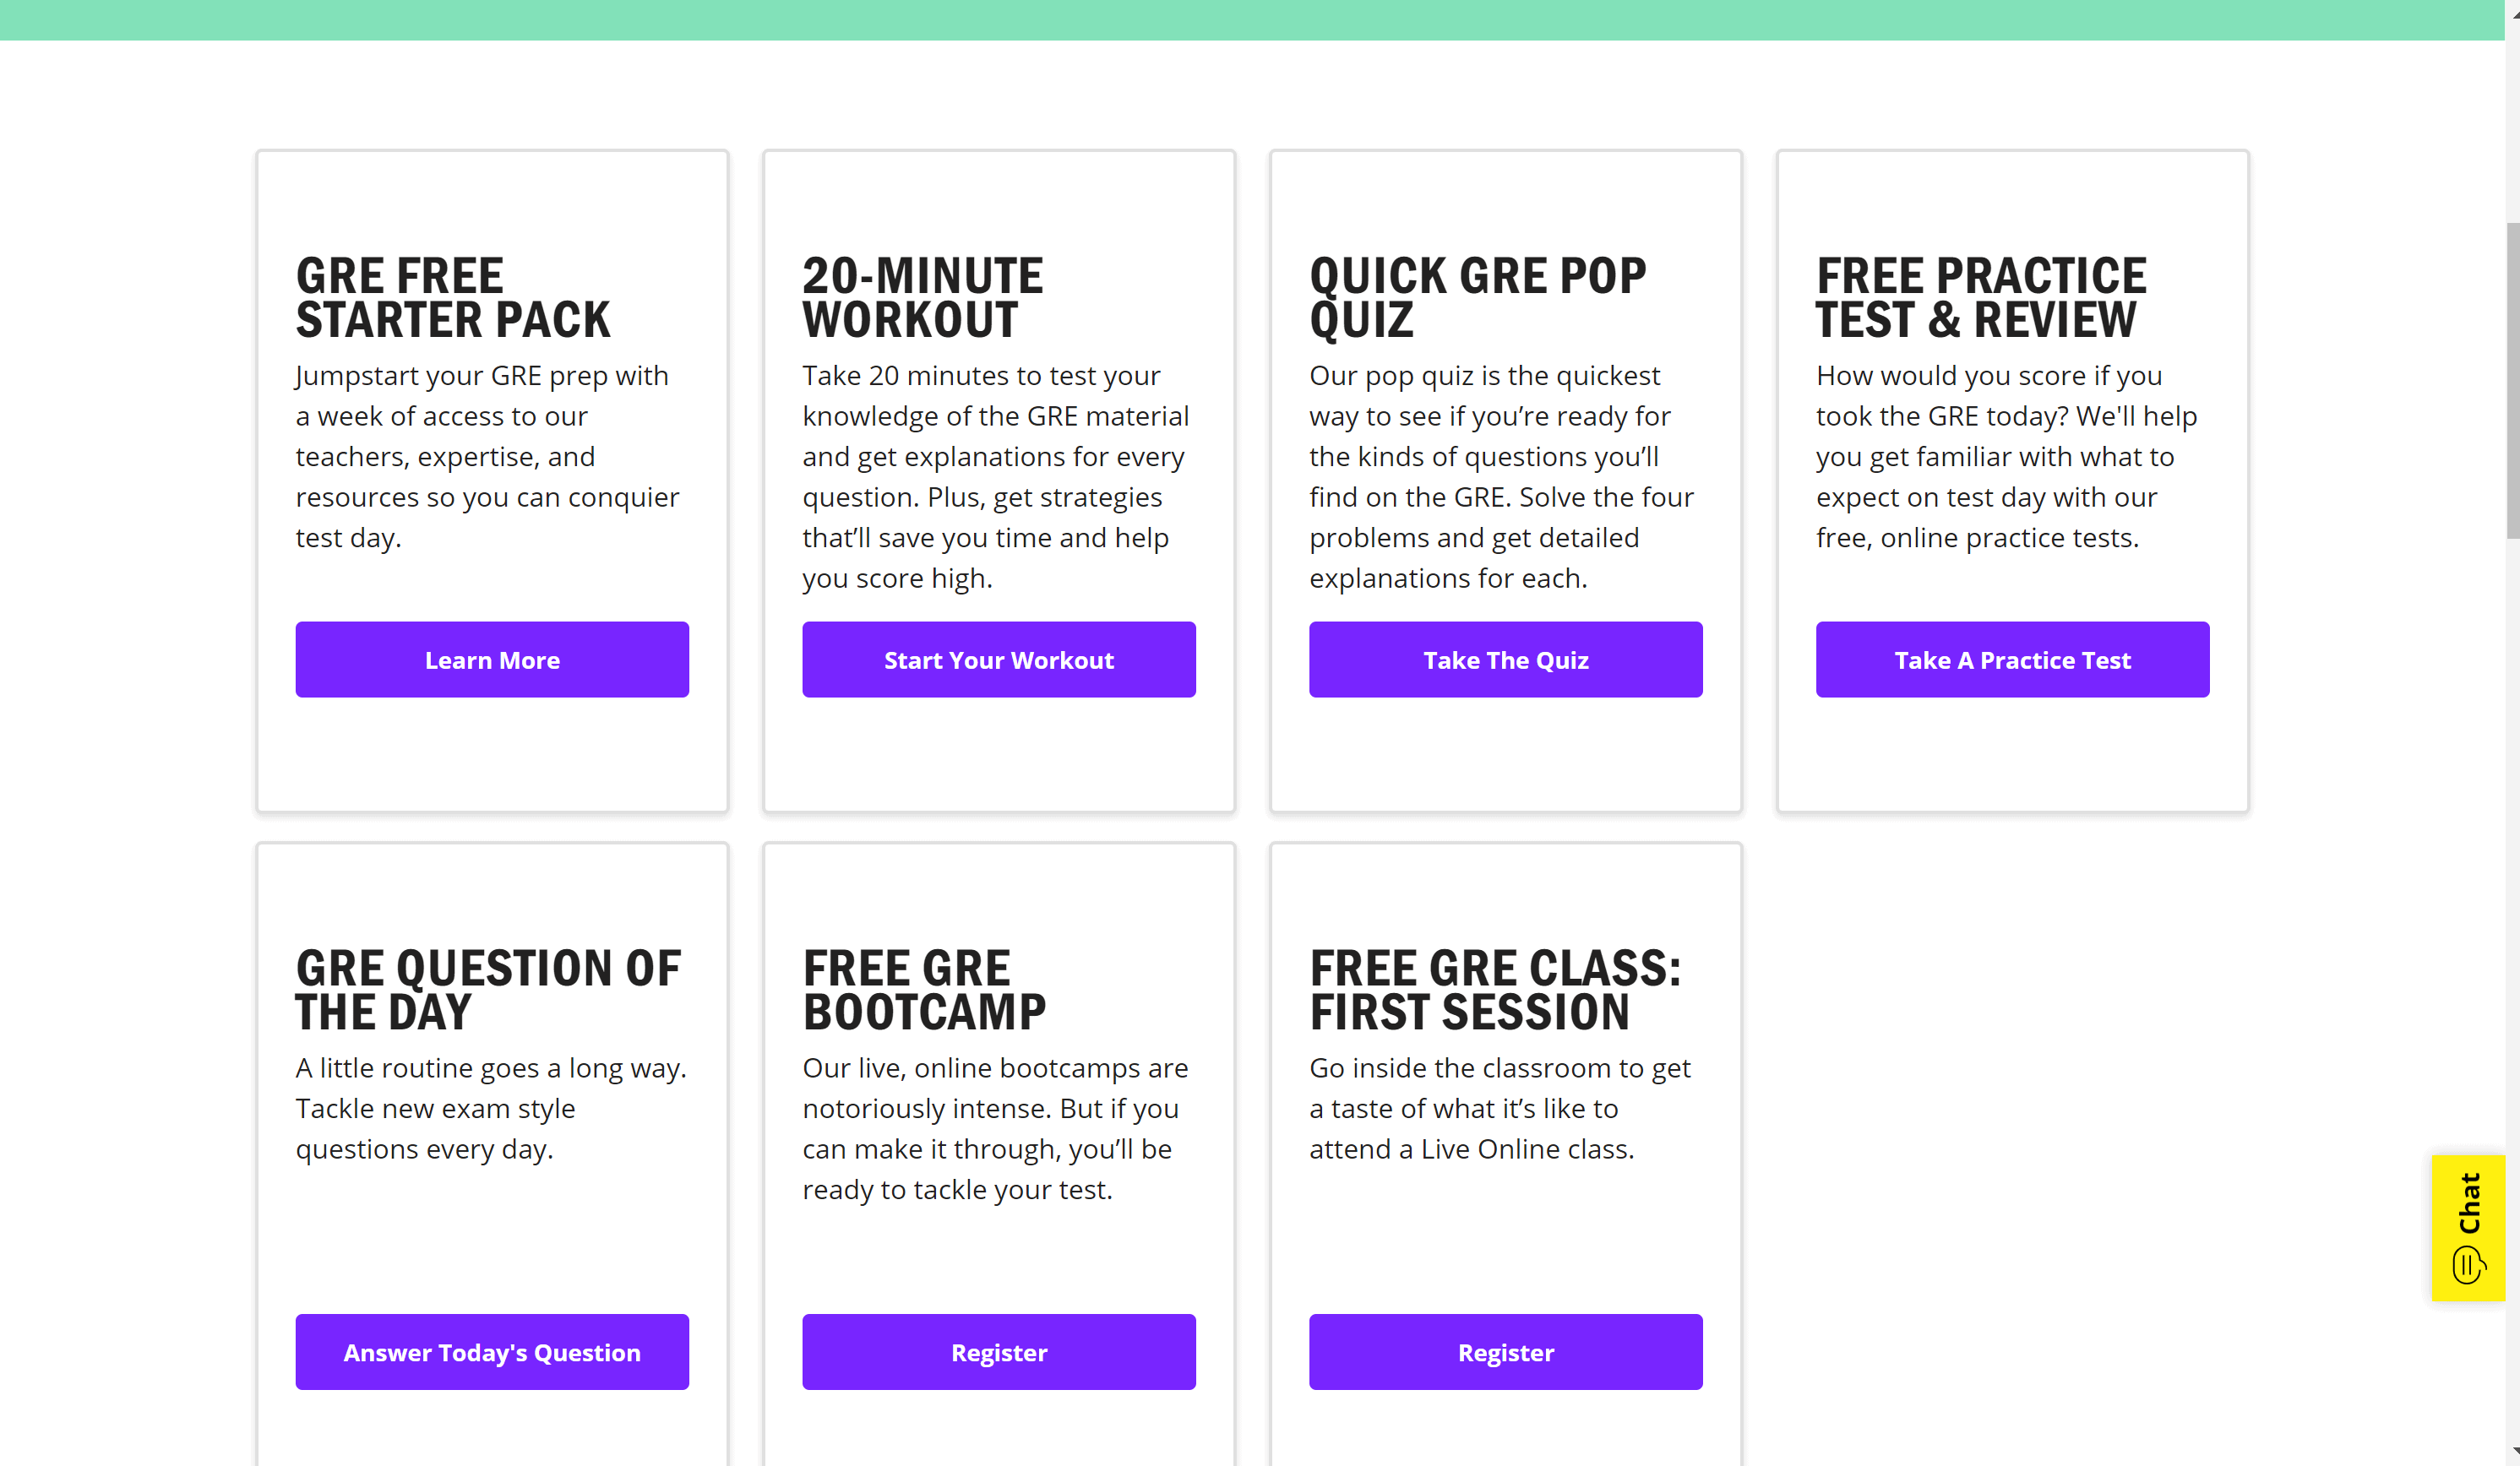Click the scrollbar down arrow

point(2513,1454)
